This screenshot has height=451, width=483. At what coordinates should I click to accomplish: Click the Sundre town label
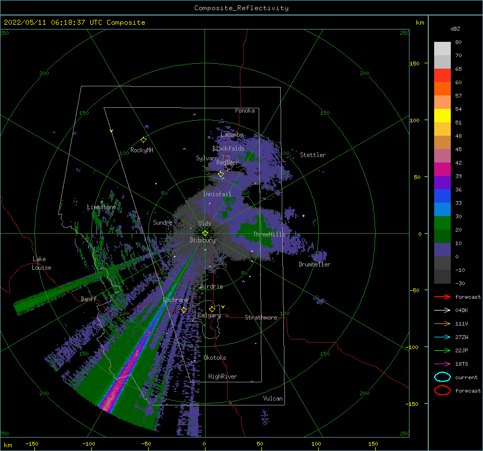click(x=163, y=222)
